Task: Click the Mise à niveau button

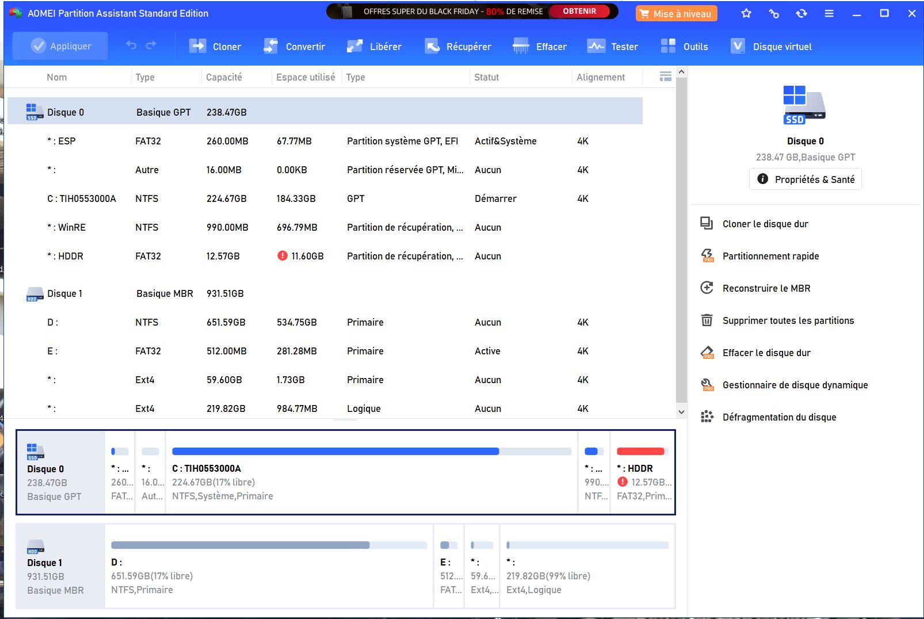Action: 676,14
